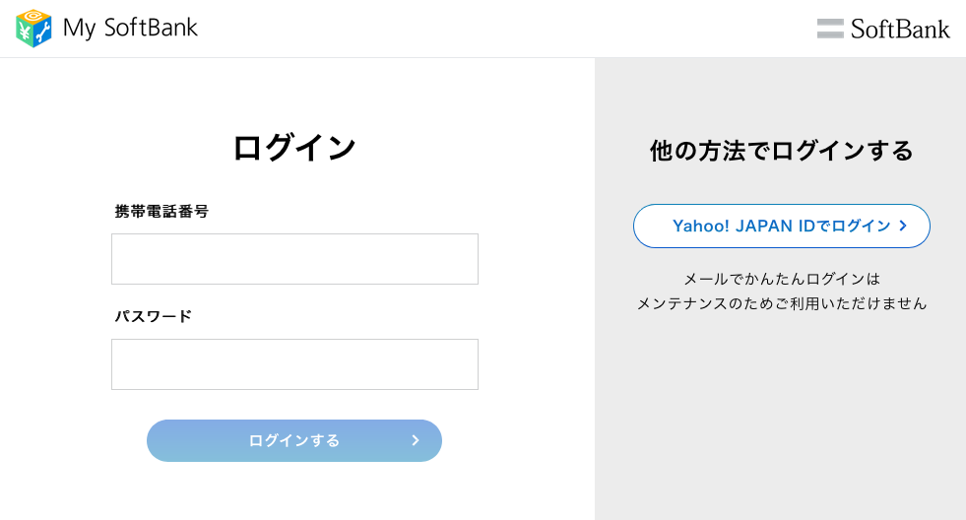The height and width of the screenshot is (520, 966).
Task: Click the メールでかんたんログインは notice text
Action: pos(781,279)
